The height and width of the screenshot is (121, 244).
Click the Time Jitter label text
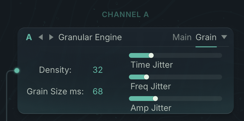[x=152, y=64]
